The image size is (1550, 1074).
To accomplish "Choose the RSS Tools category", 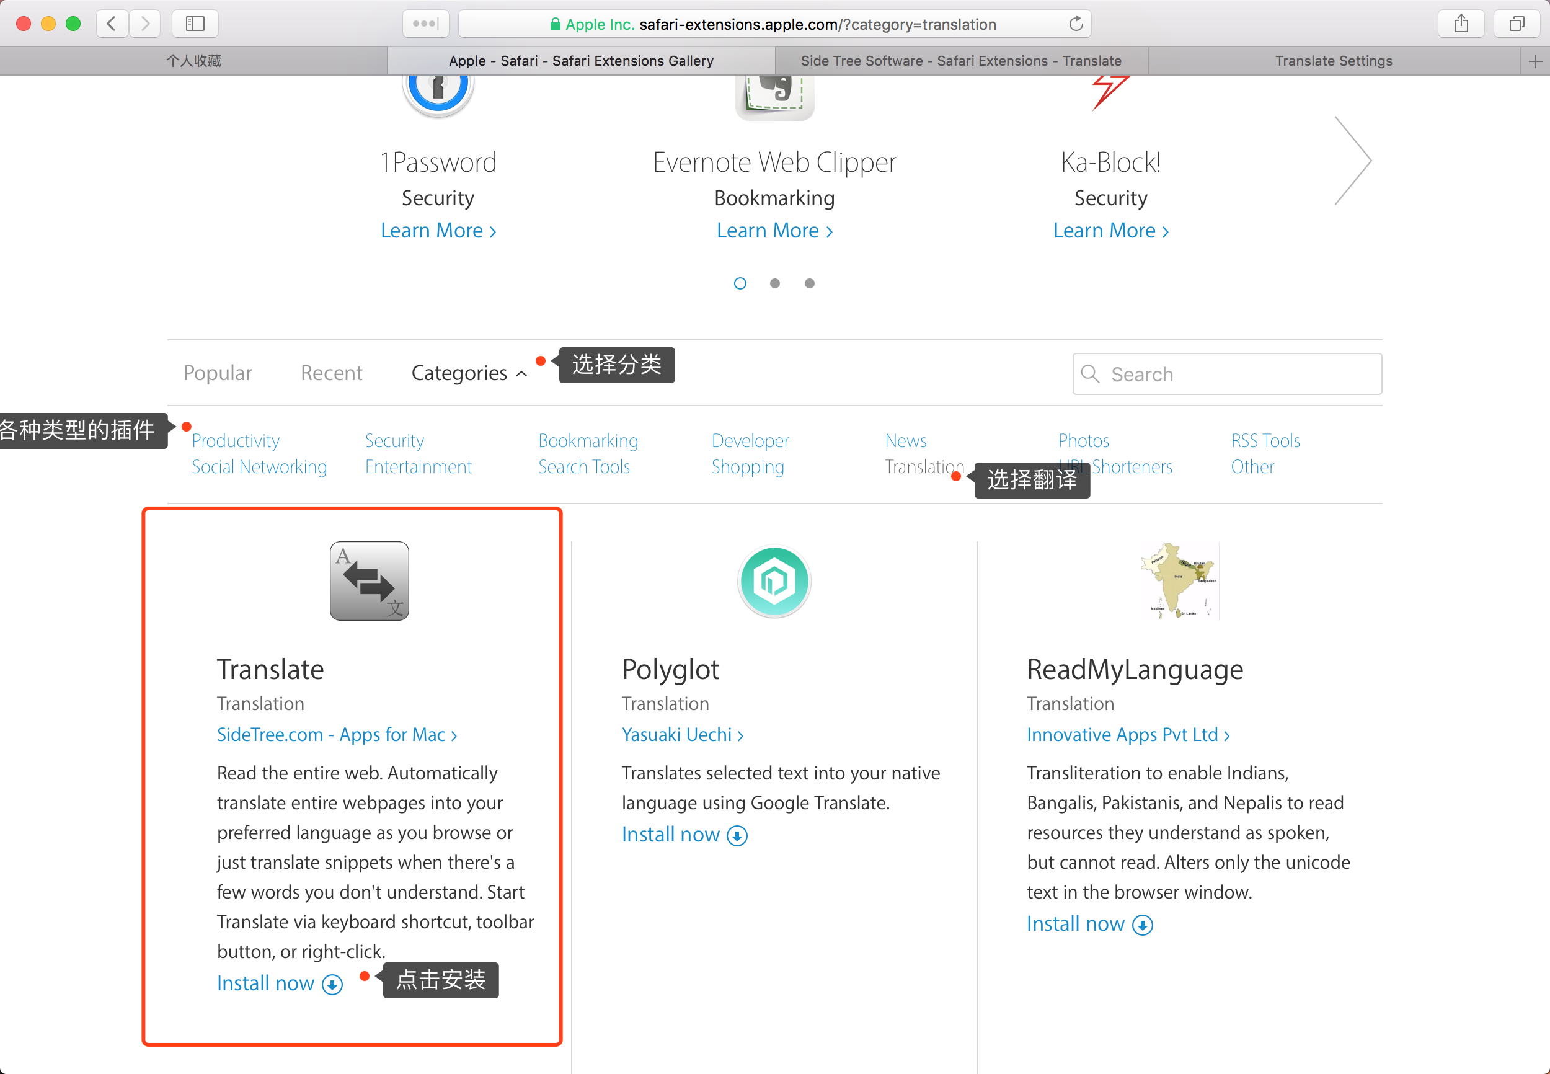I will [1265, 441].
